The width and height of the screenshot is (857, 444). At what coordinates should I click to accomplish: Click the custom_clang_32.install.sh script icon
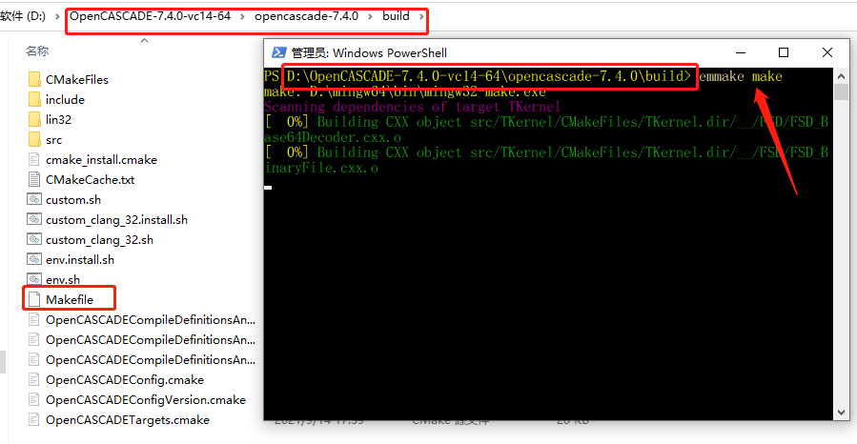tap(34, 219)
